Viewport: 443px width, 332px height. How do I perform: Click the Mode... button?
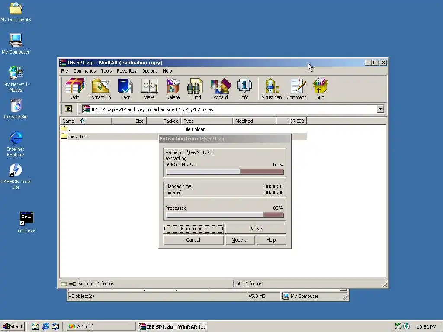[240, 240]
